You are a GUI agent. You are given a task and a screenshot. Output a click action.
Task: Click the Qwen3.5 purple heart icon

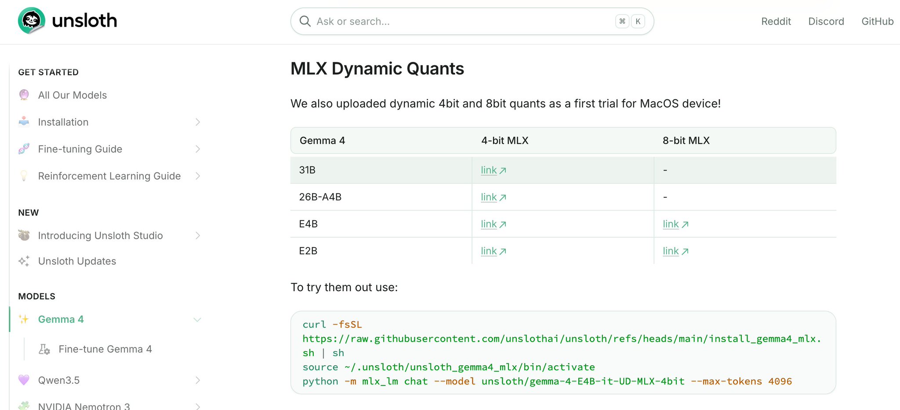(24, 380)
